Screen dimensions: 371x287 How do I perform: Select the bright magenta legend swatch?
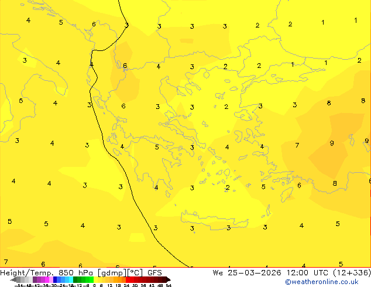[x=47, y=279]
